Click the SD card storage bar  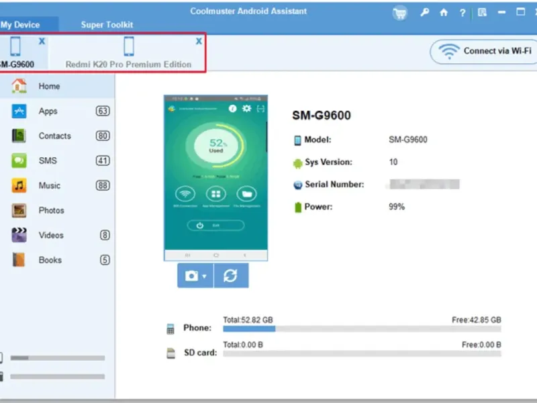coord(362,354)
